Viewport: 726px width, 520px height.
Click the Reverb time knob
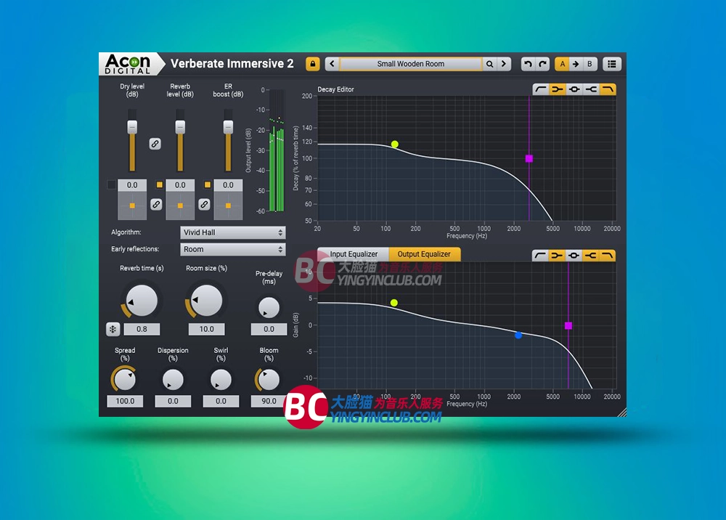click(142, 301)
